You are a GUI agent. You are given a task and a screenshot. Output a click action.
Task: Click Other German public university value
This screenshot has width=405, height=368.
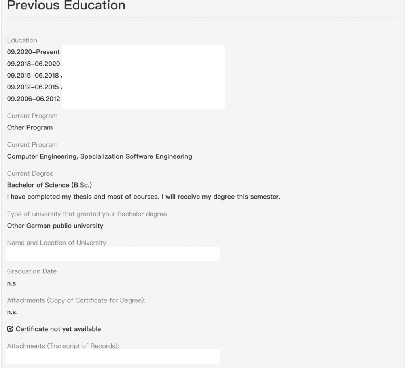point(55,226)
